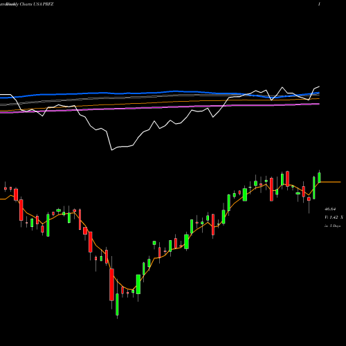This screenshot has height=346, width=346.
Task: Click the 'in 5 Days' label
Action: click(x=332, y=226)
